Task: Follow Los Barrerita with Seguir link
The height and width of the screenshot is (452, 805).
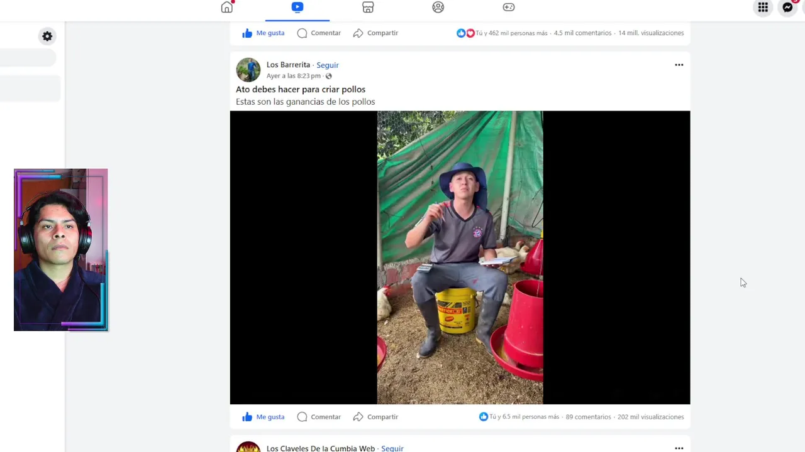Action: click(x=328, y=65)
